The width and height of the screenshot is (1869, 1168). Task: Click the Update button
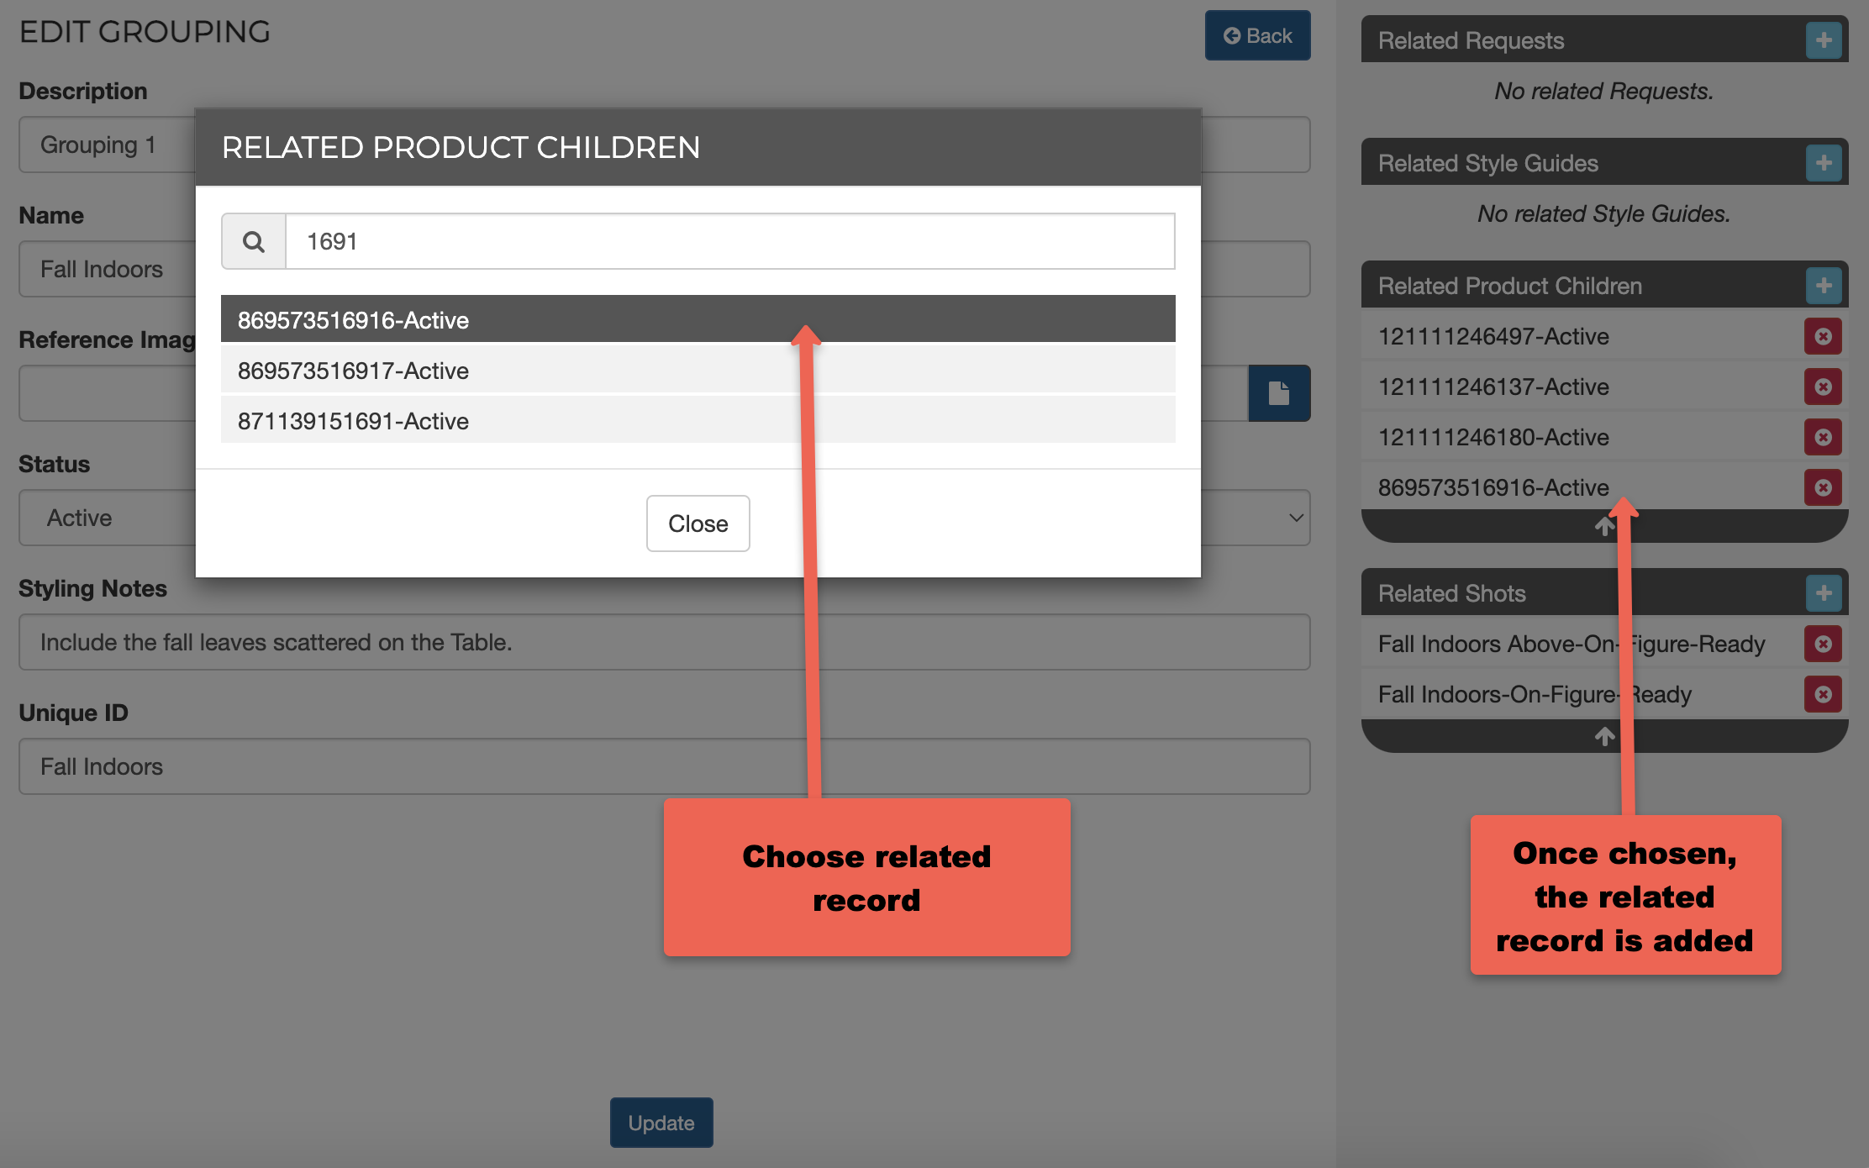(x=661, y=1123)
